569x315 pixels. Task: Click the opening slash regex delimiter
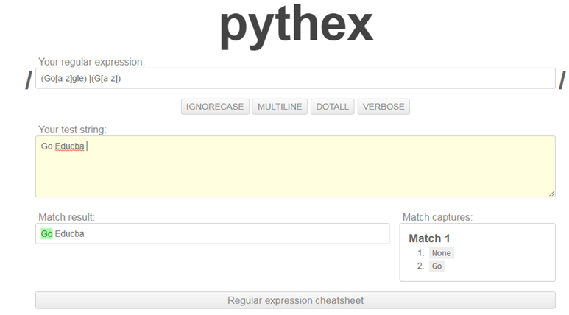28,79
